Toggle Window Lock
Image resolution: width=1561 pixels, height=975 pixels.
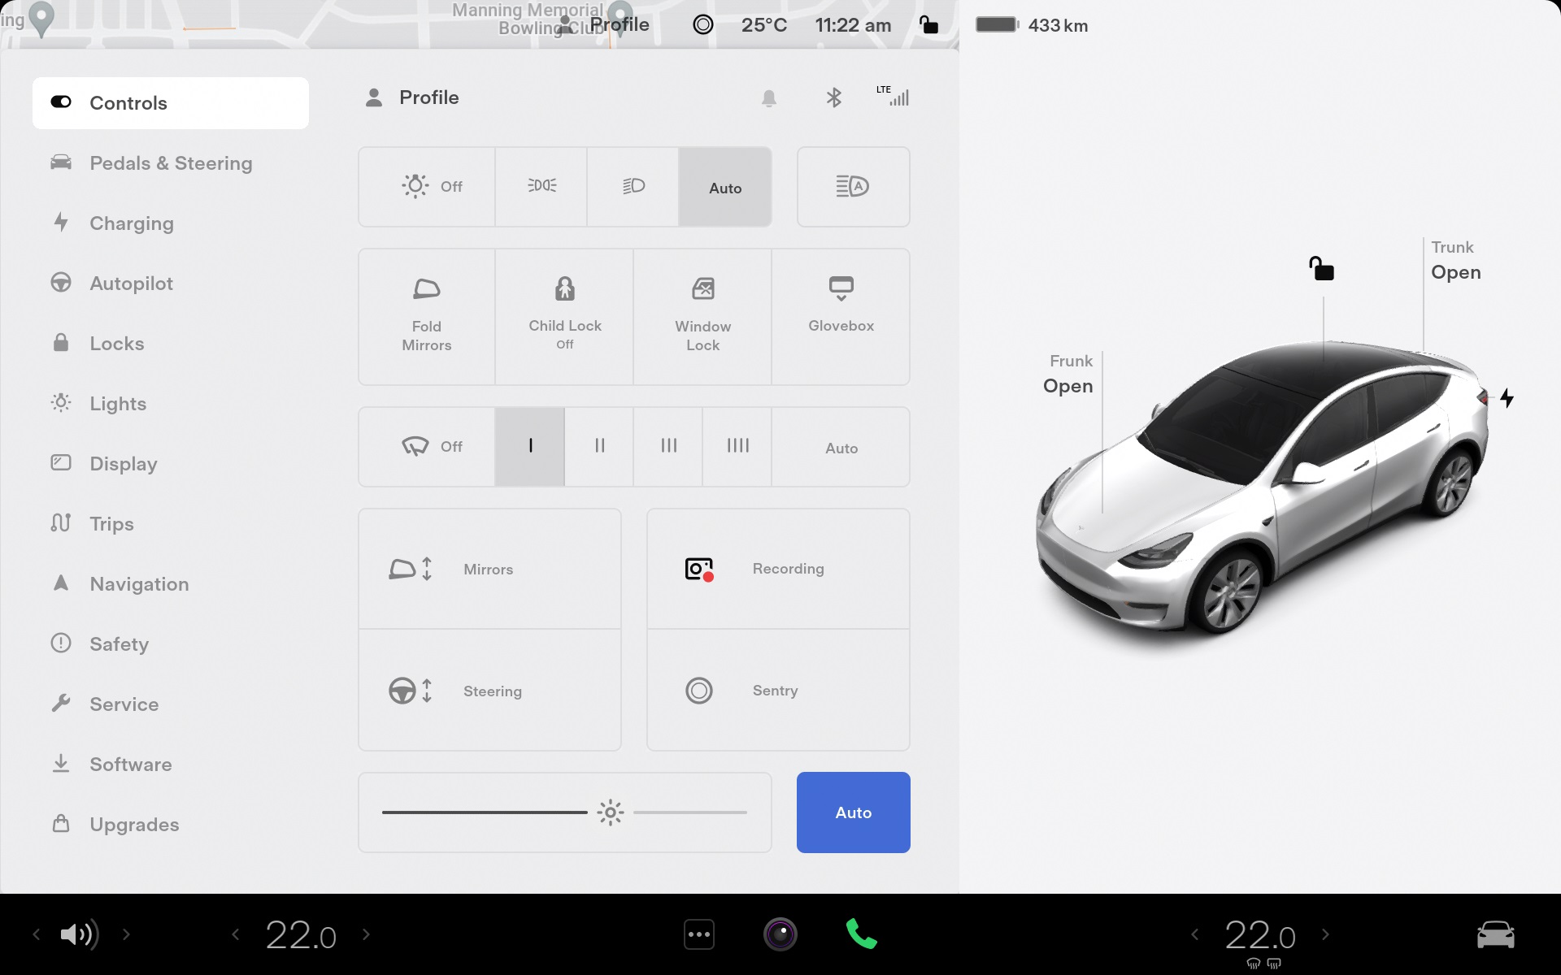(702, 316)
